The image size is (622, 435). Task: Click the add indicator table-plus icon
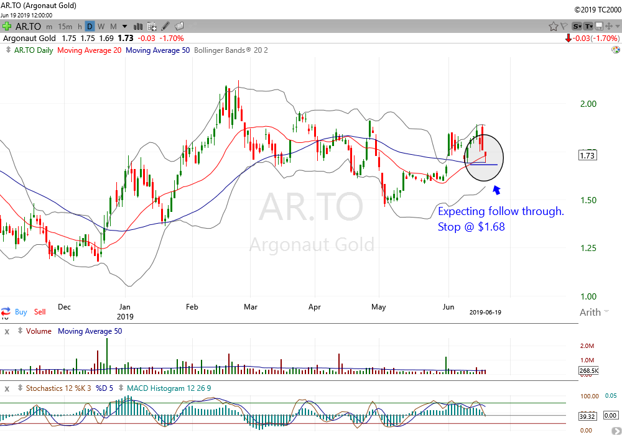click(152, 27)
